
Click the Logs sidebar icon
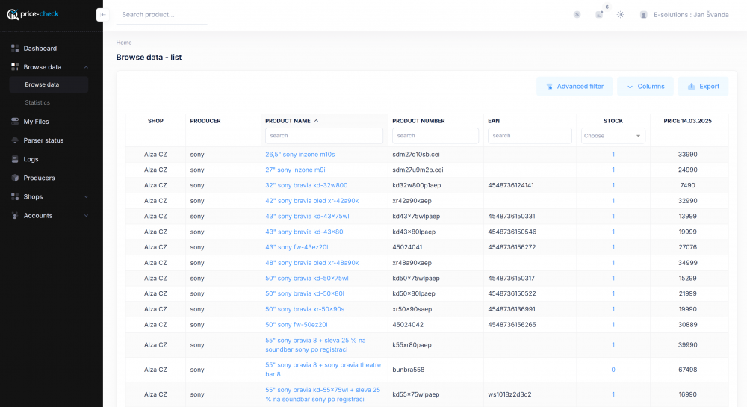coord(15,159)
